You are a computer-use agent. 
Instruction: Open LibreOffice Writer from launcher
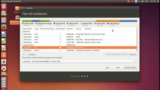tap(4, 34)
